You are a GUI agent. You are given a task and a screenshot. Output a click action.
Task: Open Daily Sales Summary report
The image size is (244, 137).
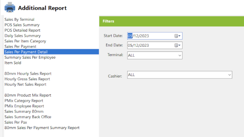click(23, 36)
